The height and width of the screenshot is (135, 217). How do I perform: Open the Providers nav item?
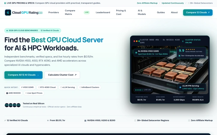point(54,13)
